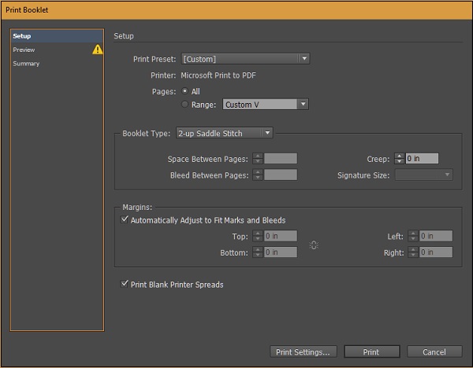Click inside the Creep value field
This screenshot has height=368, width=473.
421,158
